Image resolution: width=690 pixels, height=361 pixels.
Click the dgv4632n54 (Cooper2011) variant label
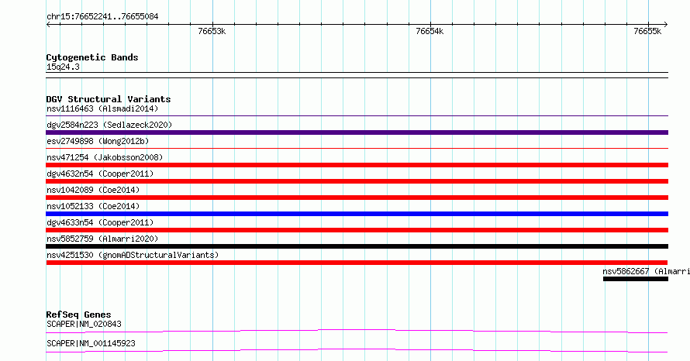[100, 174]
